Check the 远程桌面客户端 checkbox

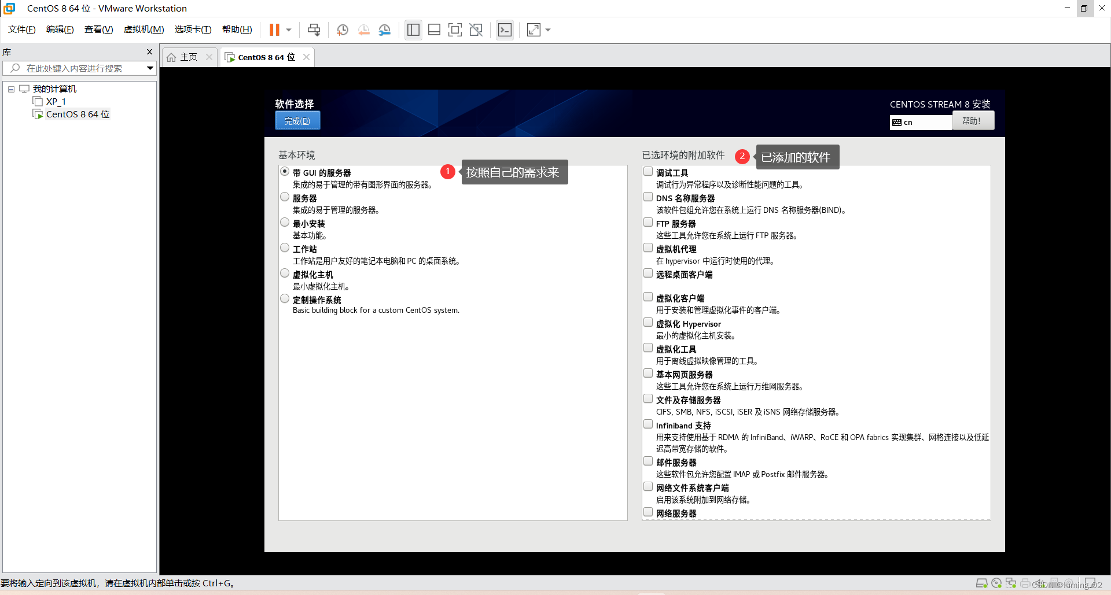pos(648,273)
